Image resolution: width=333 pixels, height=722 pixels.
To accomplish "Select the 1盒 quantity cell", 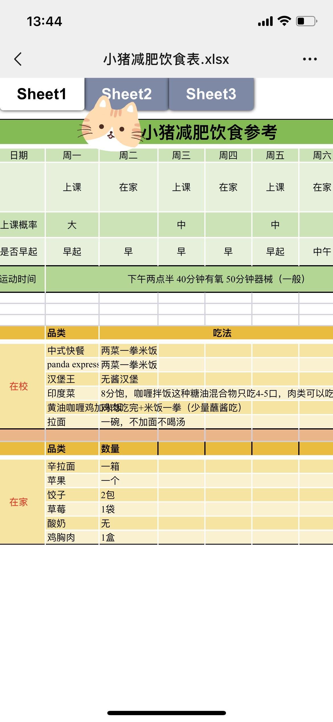I will (128, 538).
